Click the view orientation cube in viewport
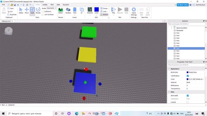The height and width of the screenshot is (116, 207). point(9,31)
